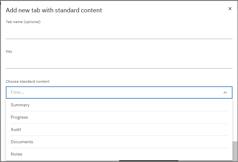This screenshot has width=238, height=162.
Task: Pick Audit as standard content
Action: coord(16,129)
